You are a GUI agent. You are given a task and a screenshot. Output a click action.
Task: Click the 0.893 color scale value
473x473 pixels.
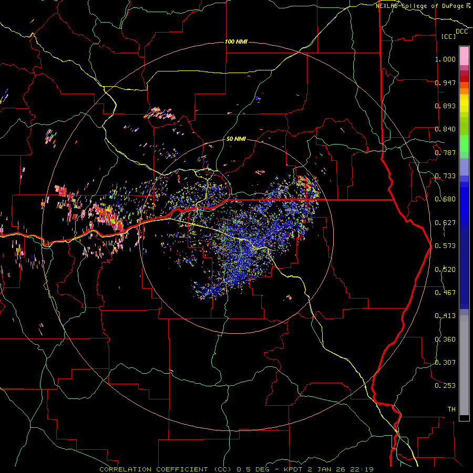pyautogui.click(x=445, y=106)
